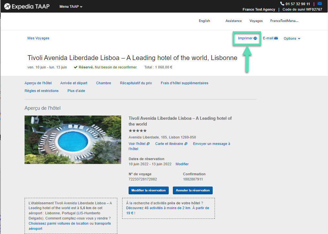This screenshot has width=328, height=234.
Task: Click the phone number 01 57 32 90 11
Action: [298, 4]
